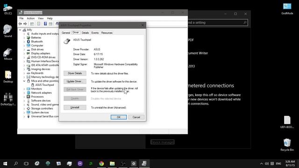Click the volume speaker tray icon
This screenshot has height=168, width=299.
click(x=267, y=164)
